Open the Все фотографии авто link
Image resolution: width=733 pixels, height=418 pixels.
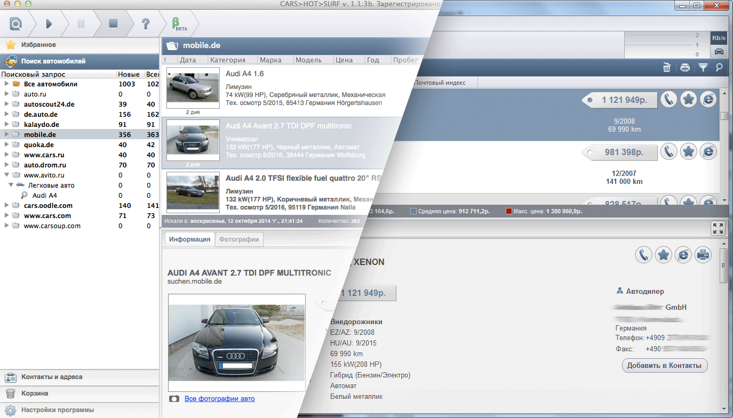pyautogui.click(x=220, y=398)
